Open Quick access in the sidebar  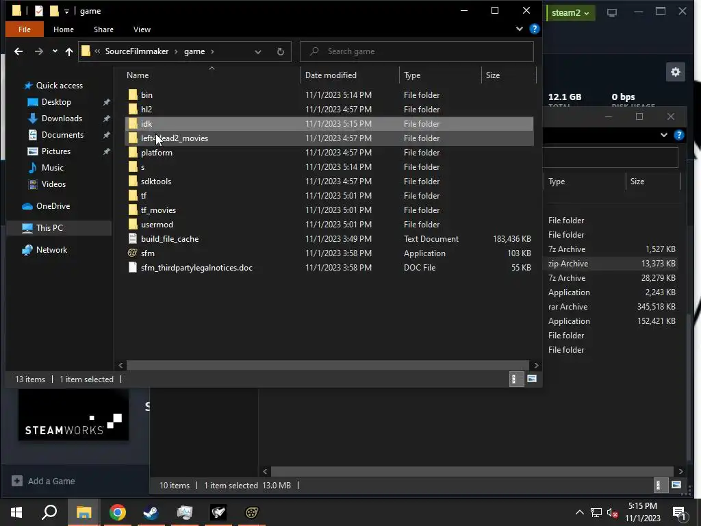(59, 86)
